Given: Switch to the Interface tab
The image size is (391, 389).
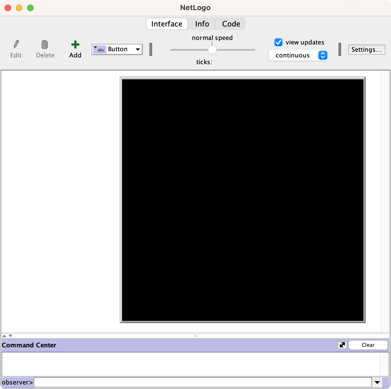Looking at the screenshot, I should 167,24.
